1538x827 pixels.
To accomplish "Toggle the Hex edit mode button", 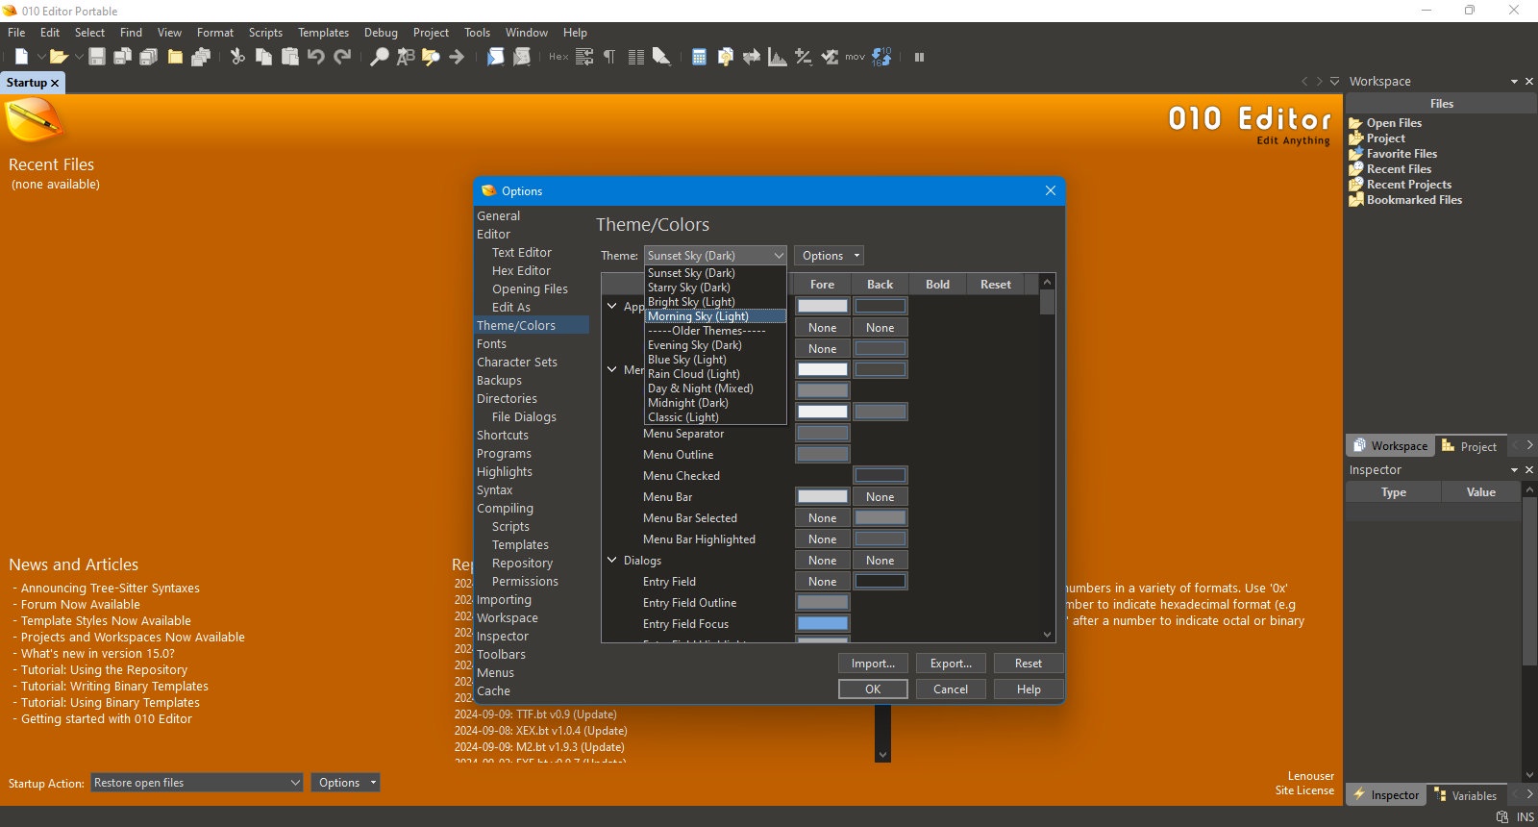I will coord(558,57).
